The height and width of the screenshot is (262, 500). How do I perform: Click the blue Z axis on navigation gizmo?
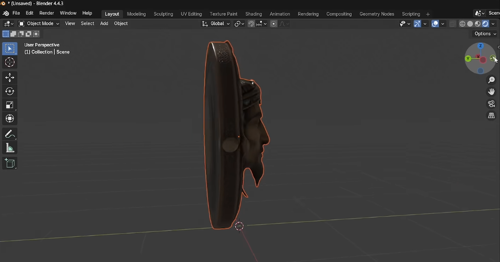tap(480, 46)
